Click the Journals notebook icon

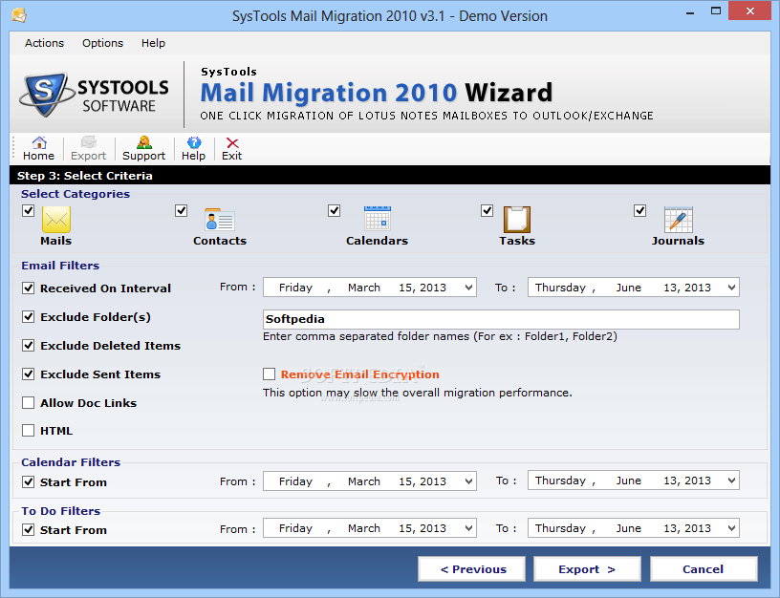point(678,219)
